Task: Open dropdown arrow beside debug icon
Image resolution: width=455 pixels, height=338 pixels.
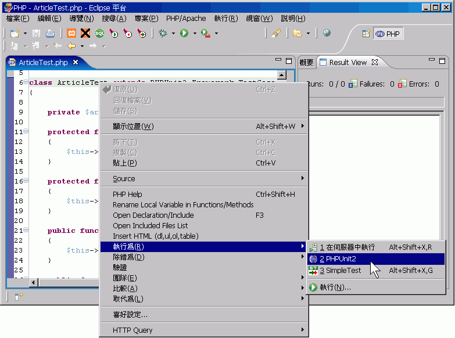Action: [x=173, y=33]
